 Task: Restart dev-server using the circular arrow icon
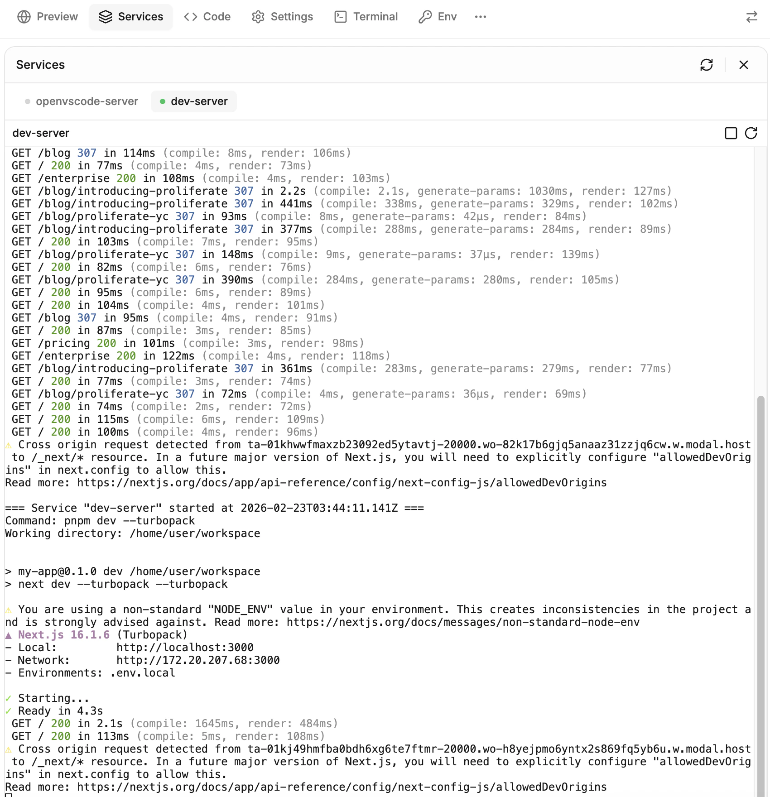click(751, 133)
